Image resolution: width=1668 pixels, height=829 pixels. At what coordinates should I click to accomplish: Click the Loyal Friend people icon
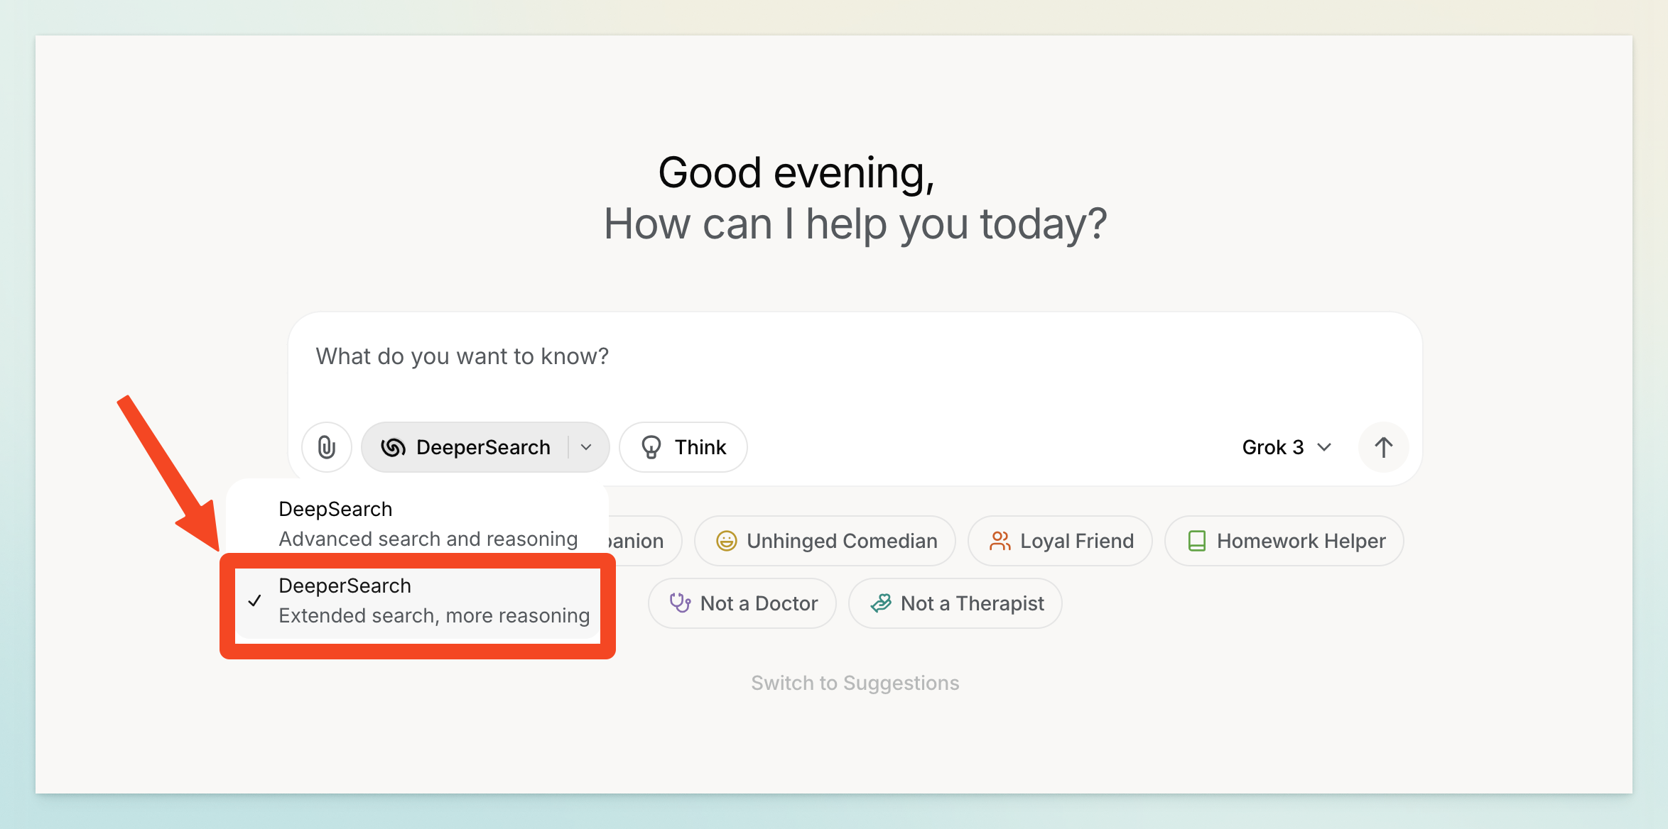[x=1000, y=541]
